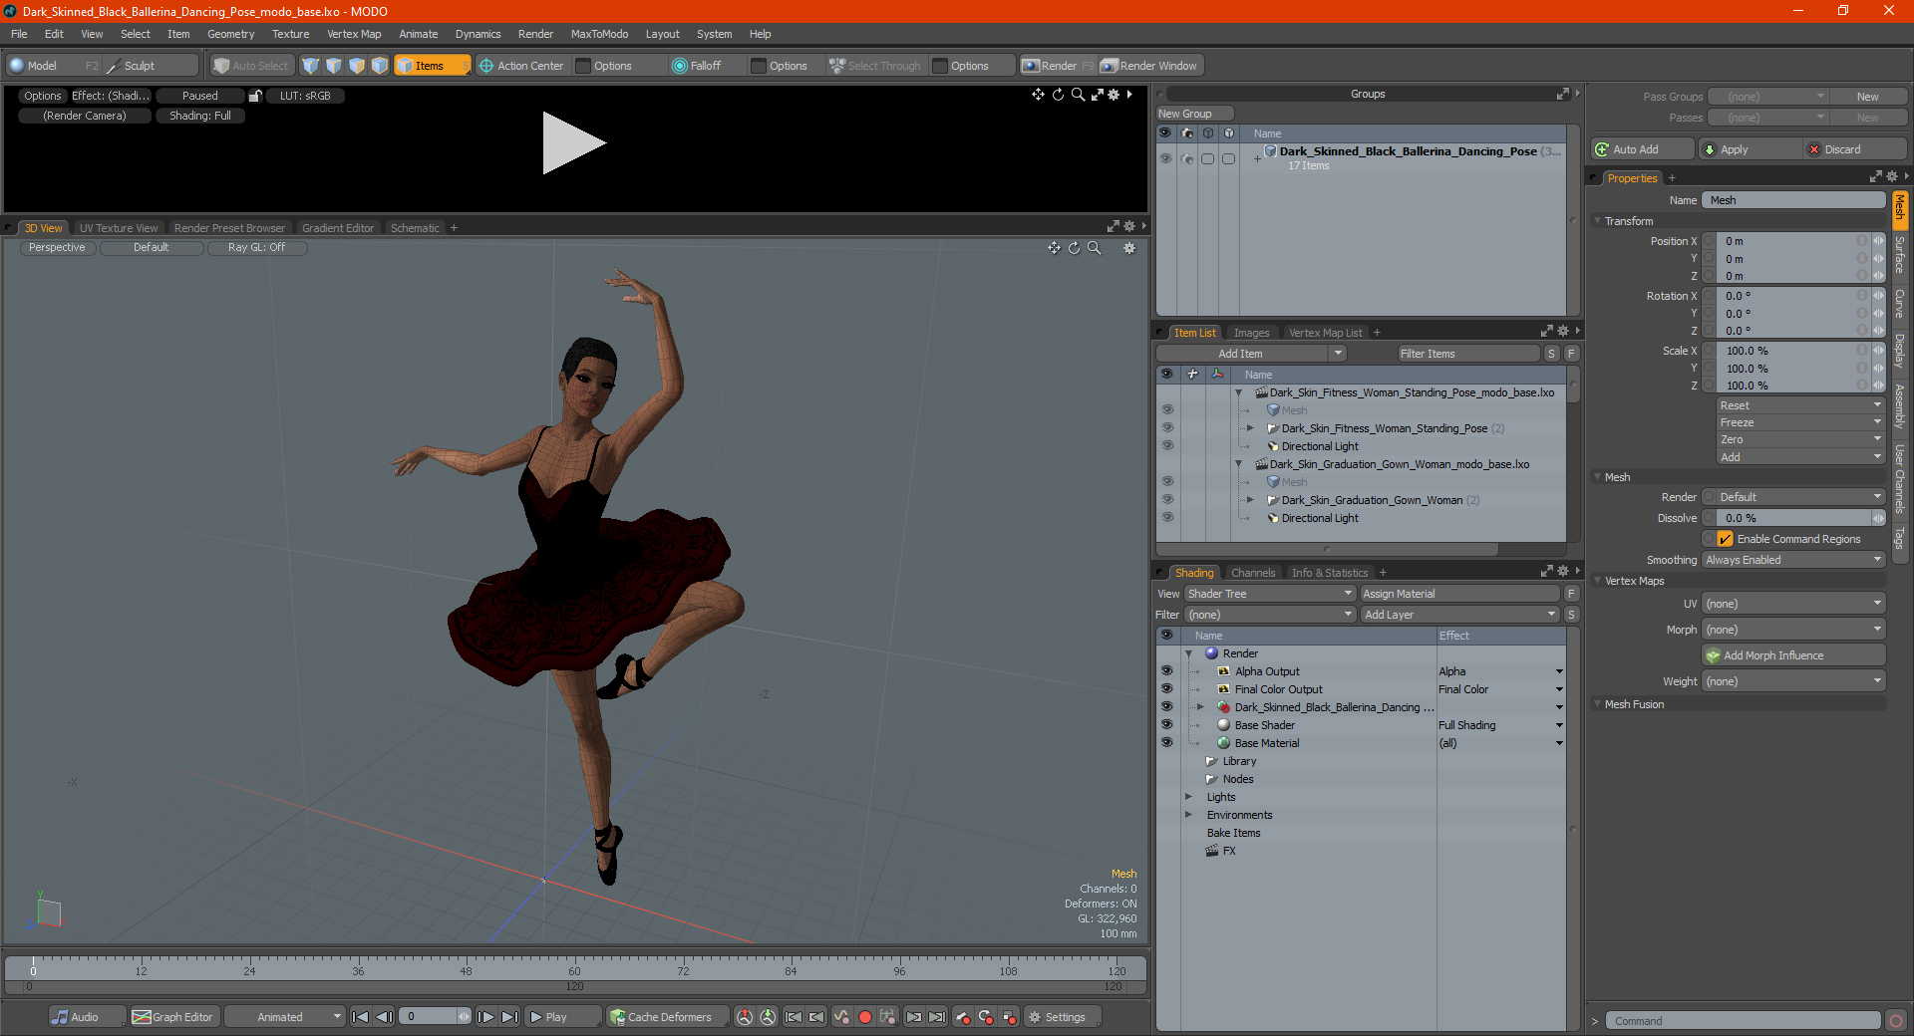Open Vertex Map menu
This screenshot has height=1036, width=1914.
[x=354, y=34]
